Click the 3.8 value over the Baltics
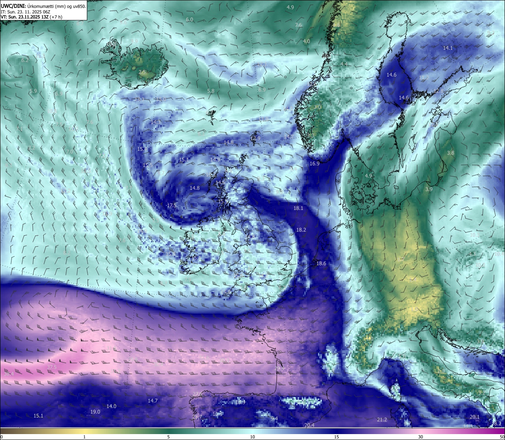505x440 pixels. [x=451, y=153]
